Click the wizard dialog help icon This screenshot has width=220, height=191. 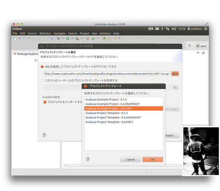pos(44,135)
